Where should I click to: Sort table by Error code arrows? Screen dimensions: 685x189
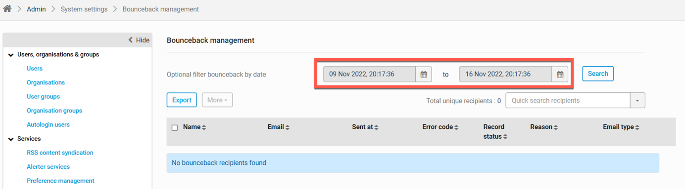(456, 127)
